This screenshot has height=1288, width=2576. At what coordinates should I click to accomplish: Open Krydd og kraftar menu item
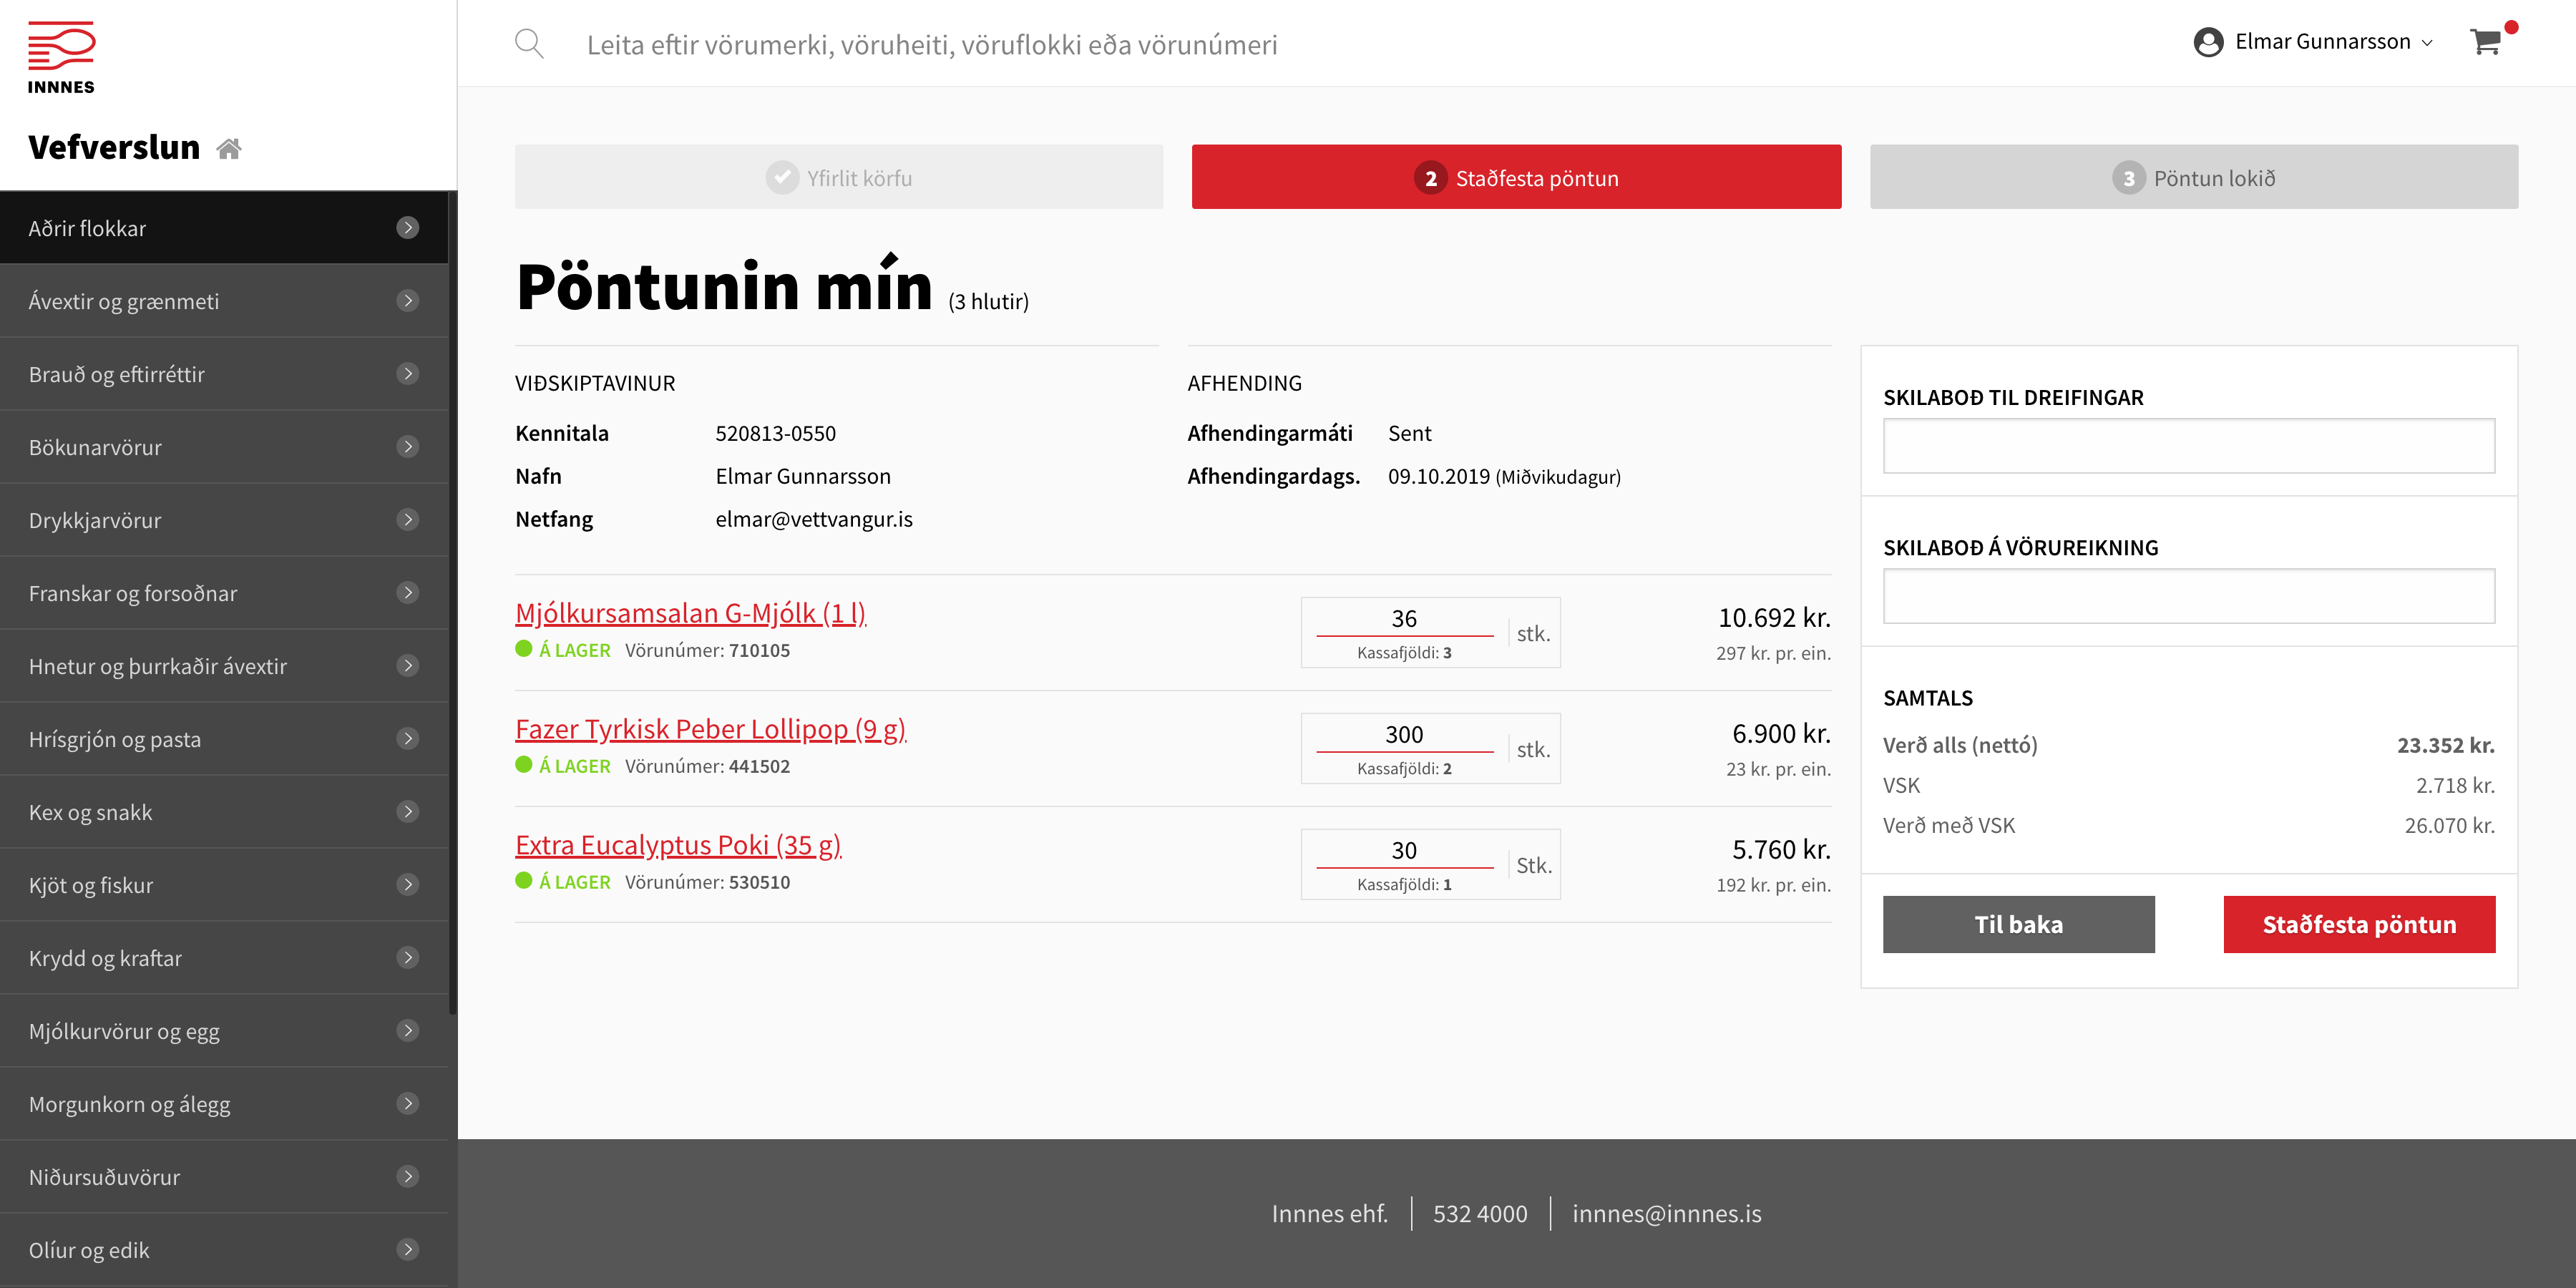pos(224,958)
